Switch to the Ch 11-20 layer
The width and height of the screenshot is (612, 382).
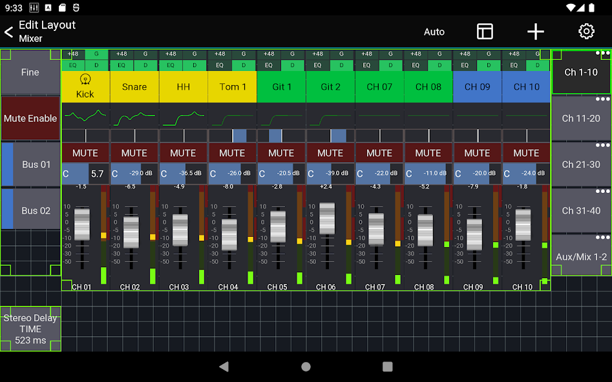click(x=581, y=118)
